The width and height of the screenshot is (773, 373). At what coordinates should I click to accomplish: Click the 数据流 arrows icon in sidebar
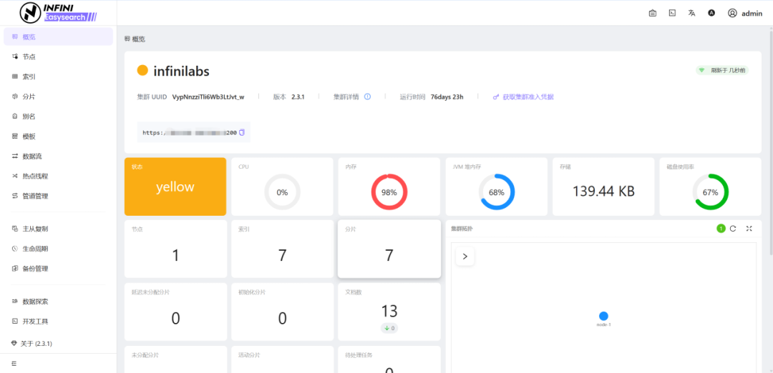tap(15, 156)
